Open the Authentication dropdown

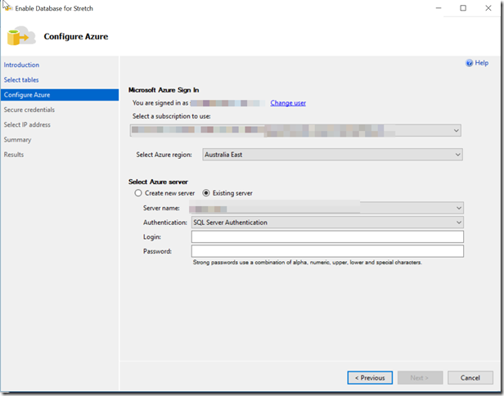[327, 223]
